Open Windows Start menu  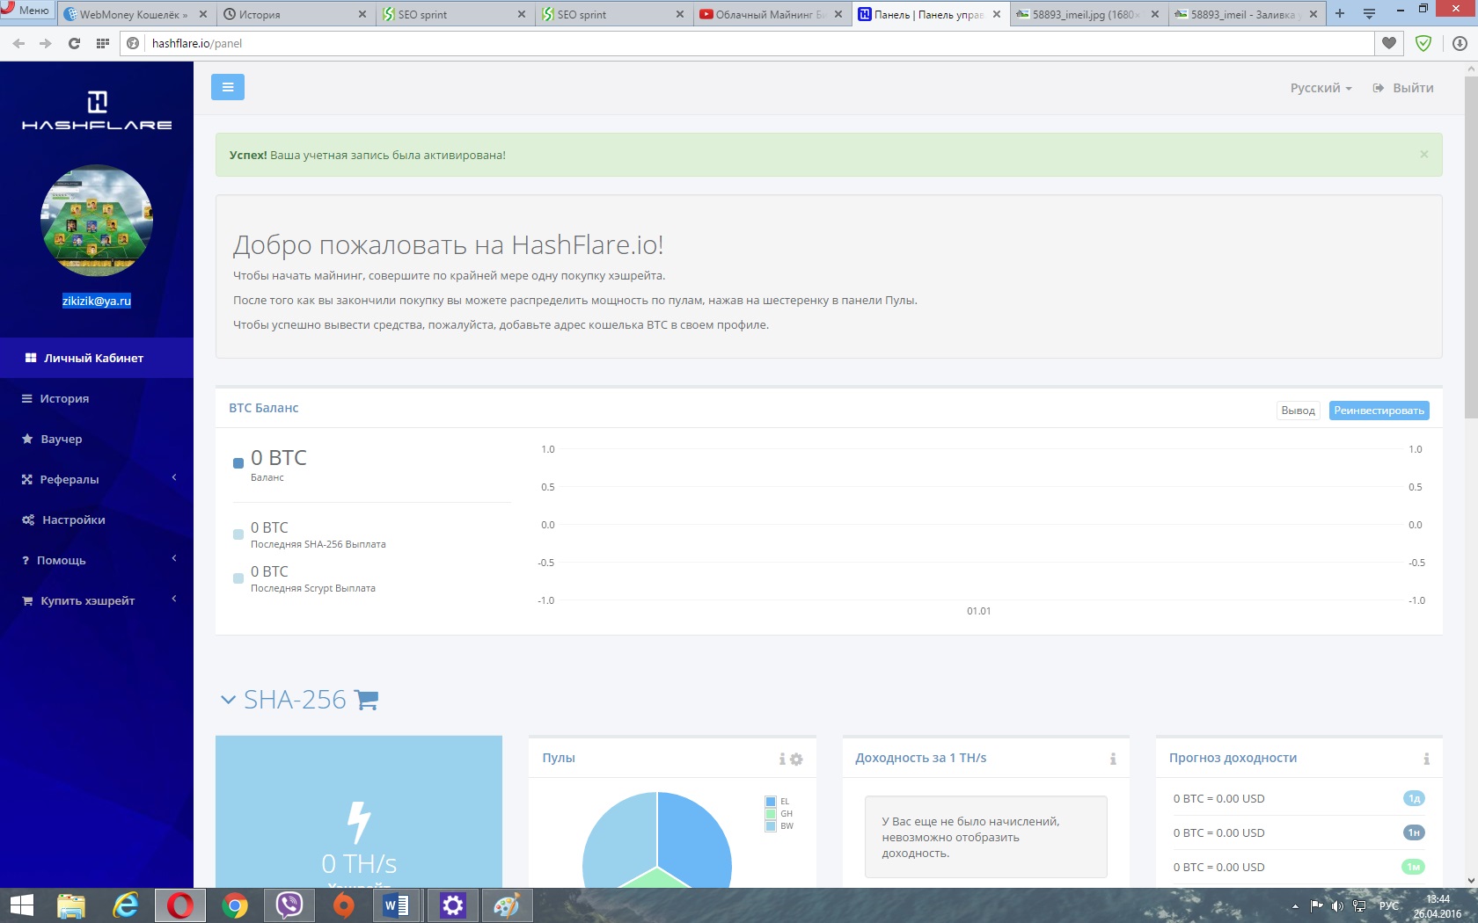coord(21,905)
